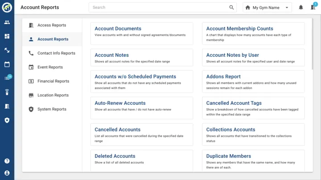Open the Cancelled Account Tags report
The height and width of the screenshot is (180, 321).
click(x=253, y=108)
